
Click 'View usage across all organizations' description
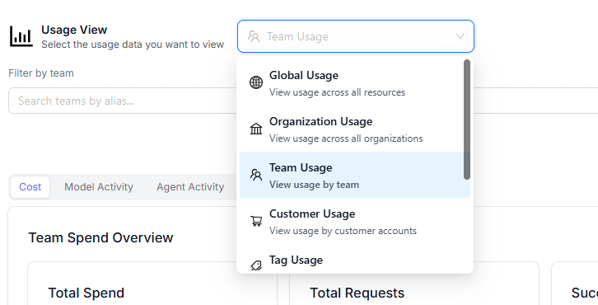click(x=346, y=139)
